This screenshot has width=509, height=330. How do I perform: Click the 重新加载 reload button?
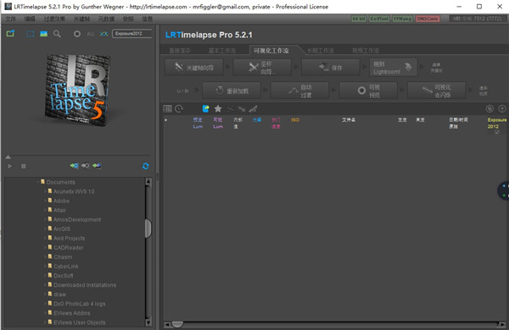232,91
